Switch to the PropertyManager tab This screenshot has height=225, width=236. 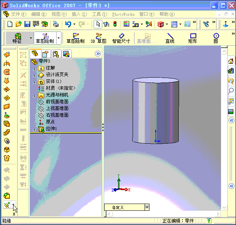point(45,54)
